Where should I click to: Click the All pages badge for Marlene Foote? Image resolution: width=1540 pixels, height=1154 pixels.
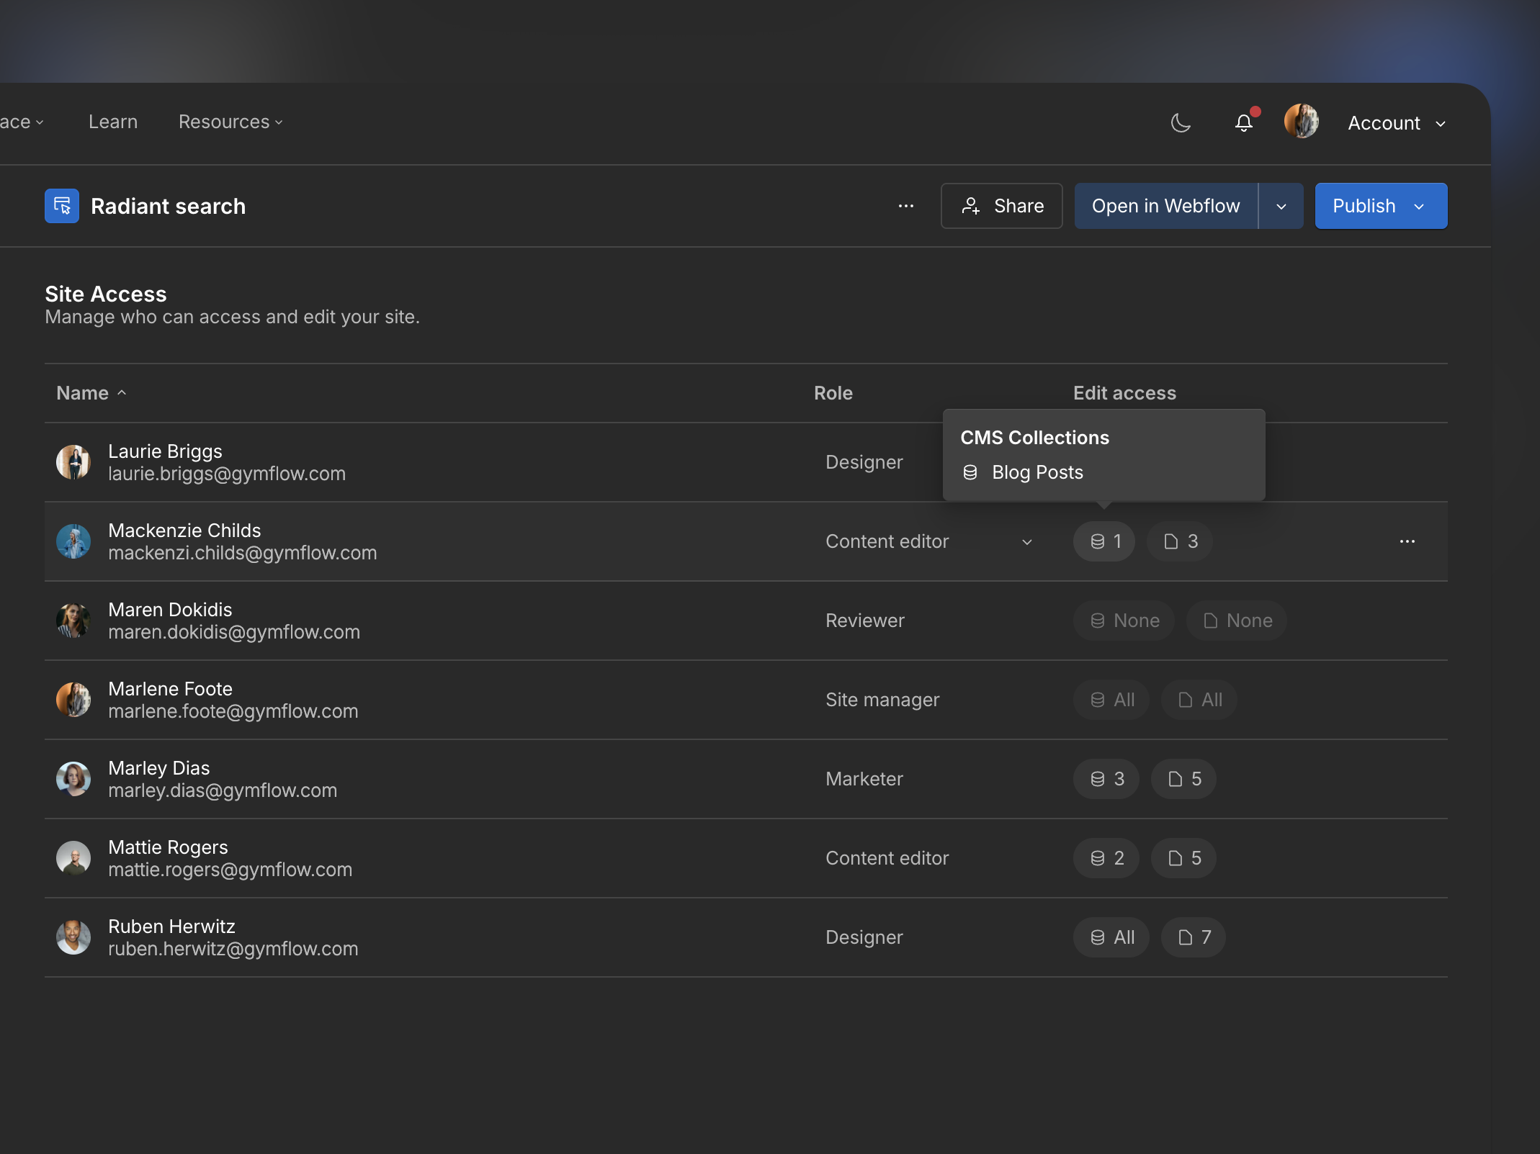pyautogui.click(x=1199, y=699)
